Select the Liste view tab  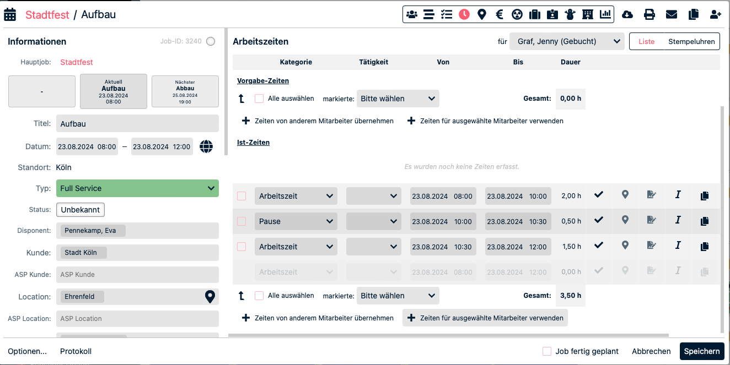[x=646, y=41]
